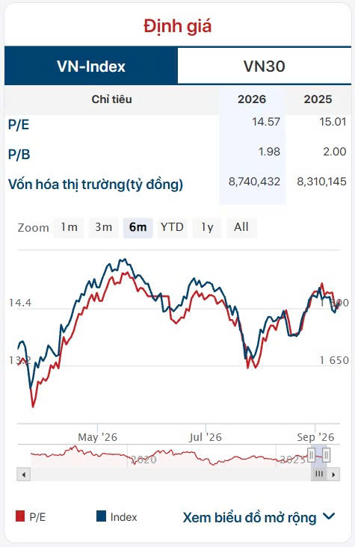Click the red P/E legend swatch
Screen dimensions: 355x547
coord(20,516)
